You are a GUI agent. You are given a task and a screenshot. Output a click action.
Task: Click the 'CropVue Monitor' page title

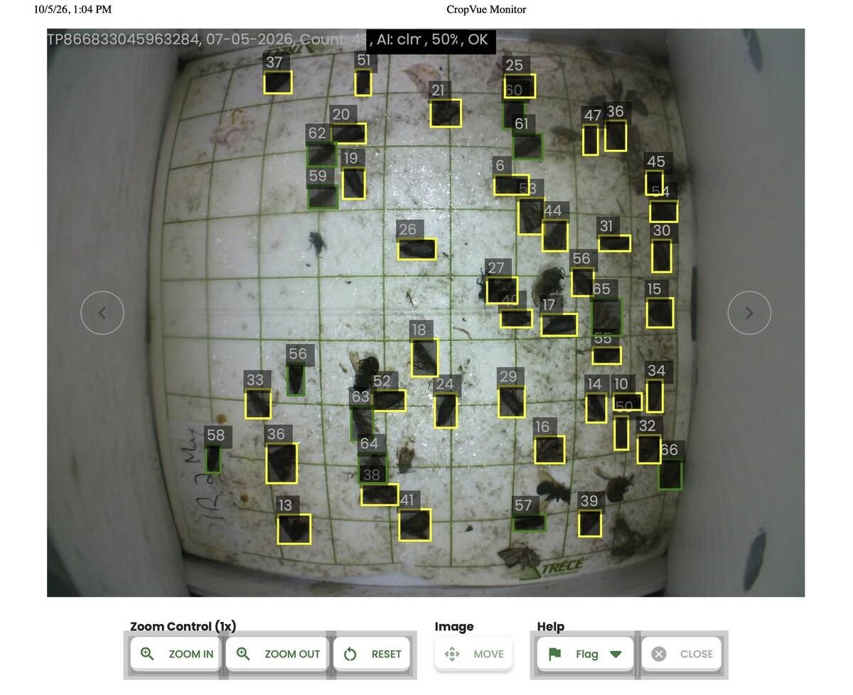[x=486, y=9]
